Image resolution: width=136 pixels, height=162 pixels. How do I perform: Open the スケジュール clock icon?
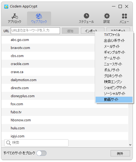pyautogui.click(x=86, y=16)
